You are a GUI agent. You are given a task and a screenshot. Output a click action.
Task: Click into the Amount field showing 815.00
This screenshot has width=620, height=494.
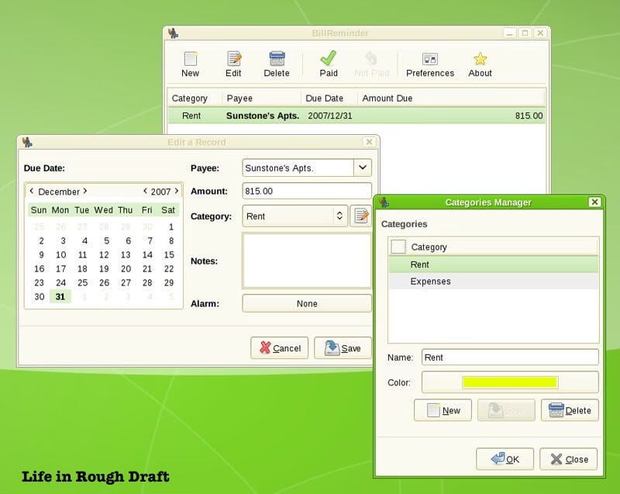307,191
